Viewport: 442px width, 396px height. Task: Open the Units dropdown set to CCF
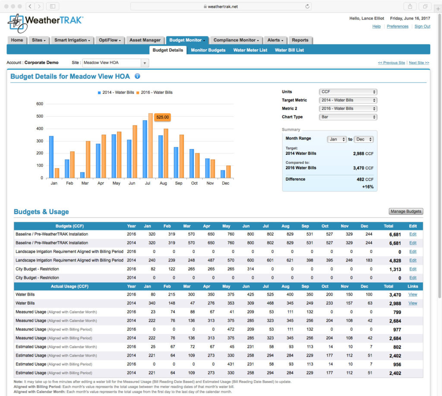point(348,92)
